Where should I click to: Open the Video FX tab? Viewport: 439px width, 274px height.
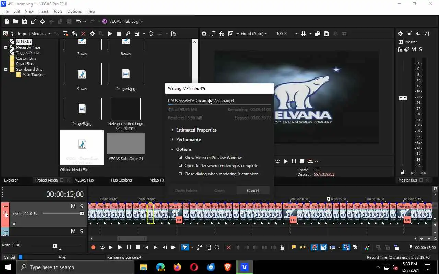point(157,180)
